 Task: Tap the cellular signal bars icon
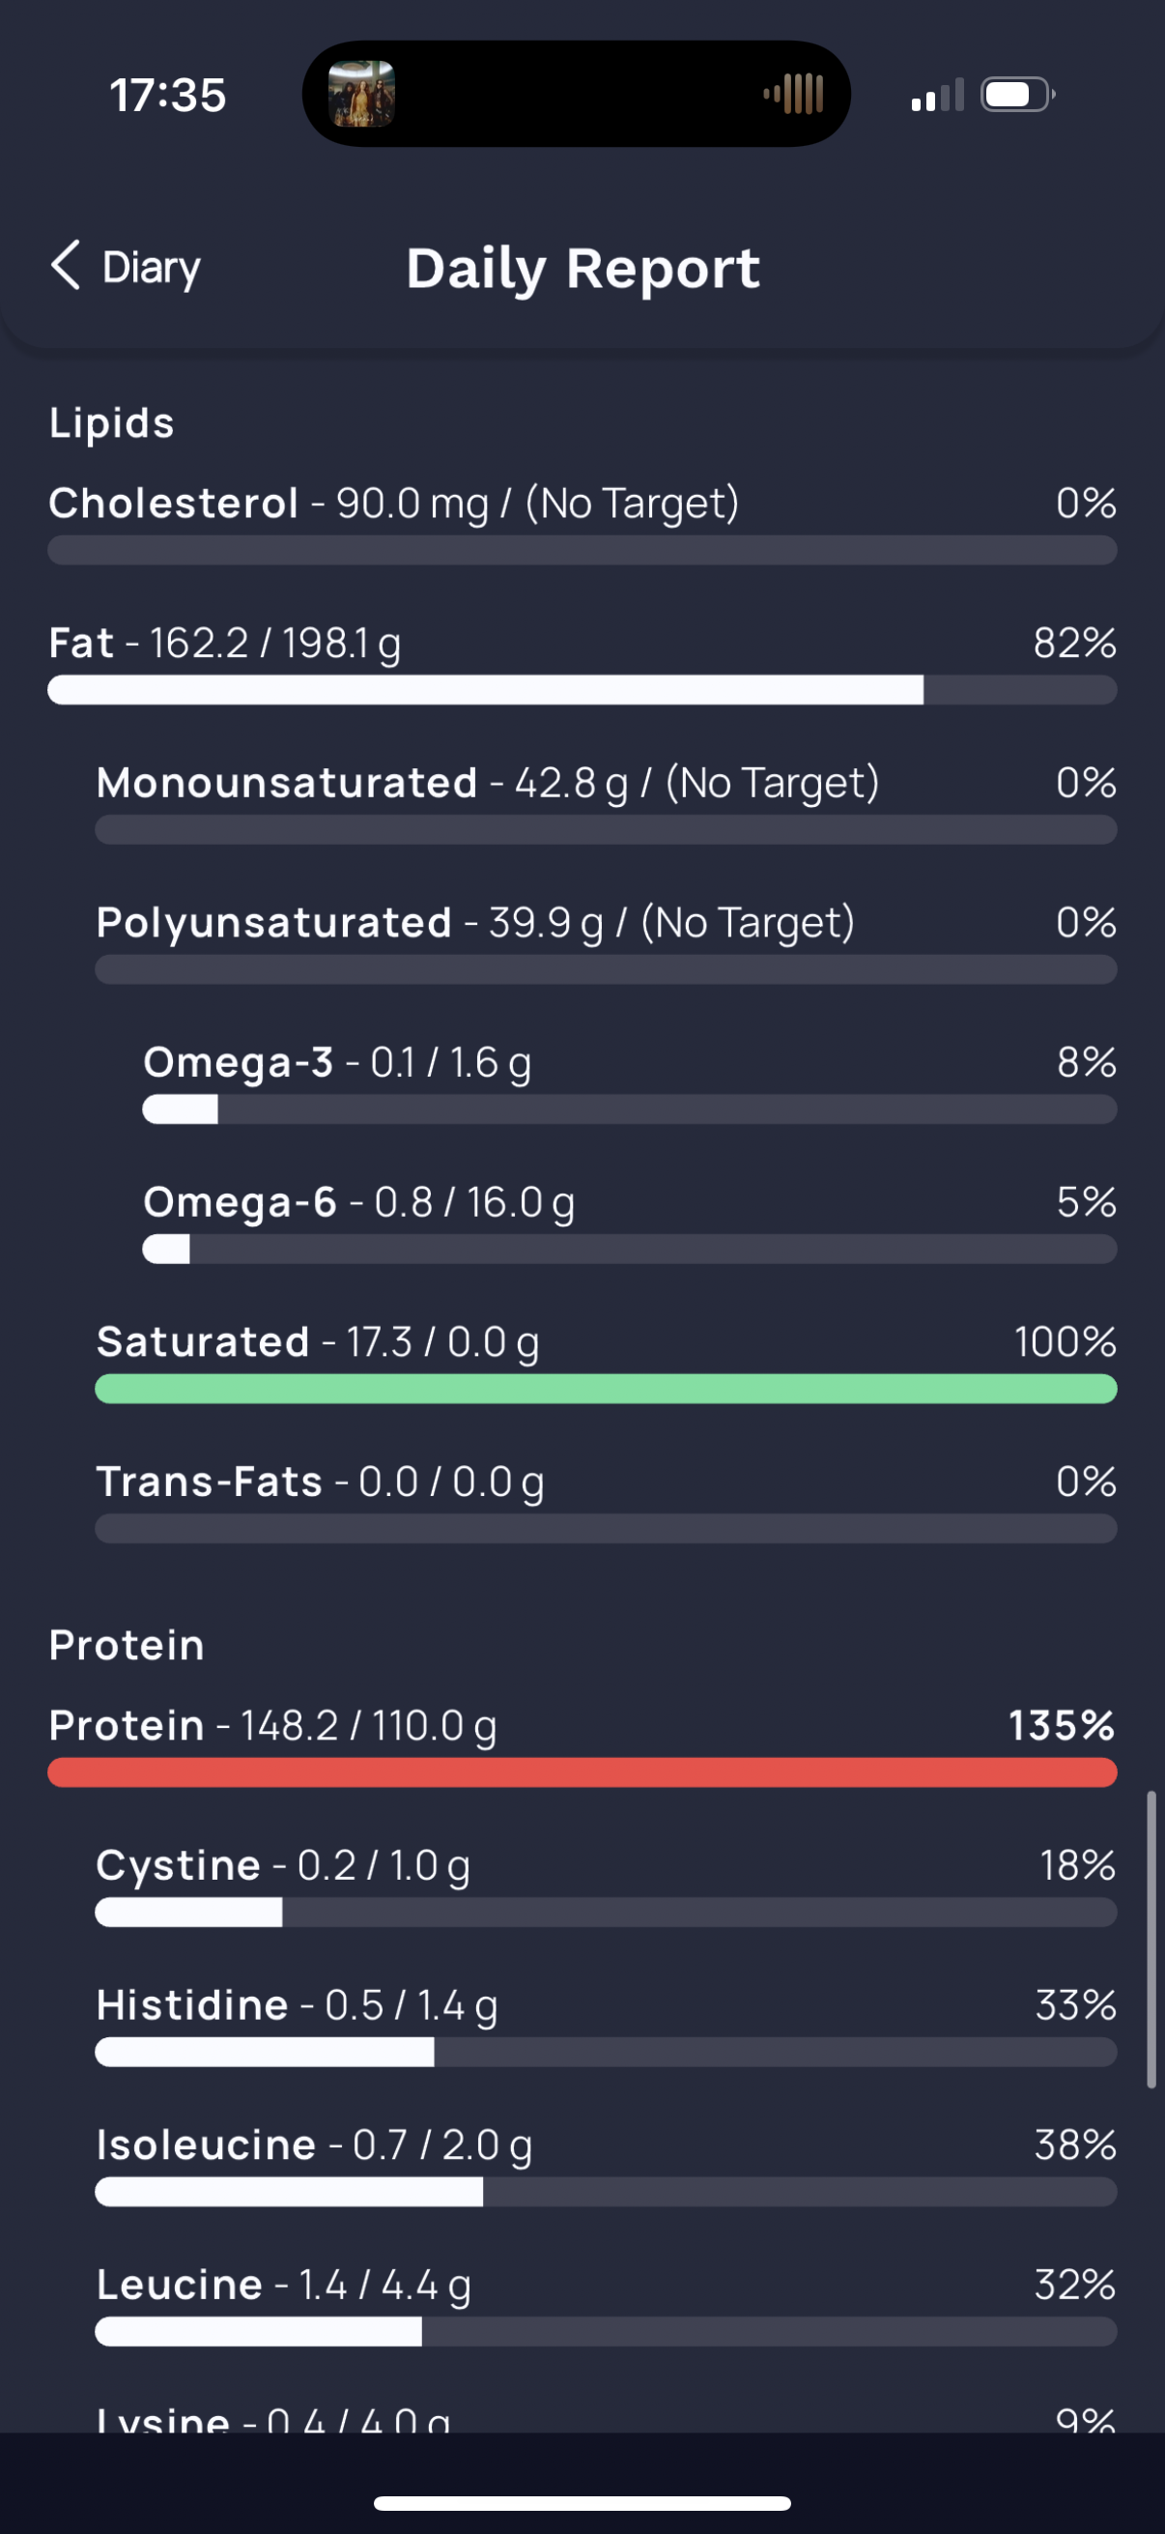[x=937, y=97]
